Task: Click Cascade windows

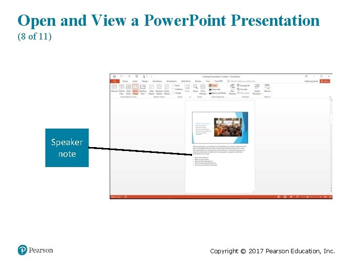Action: (242, 89)
